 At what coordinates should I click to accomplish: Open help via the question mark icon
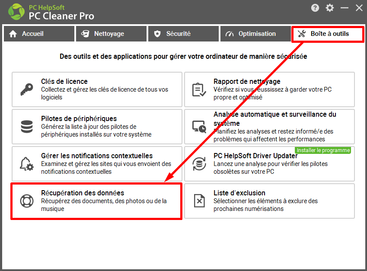315,8
